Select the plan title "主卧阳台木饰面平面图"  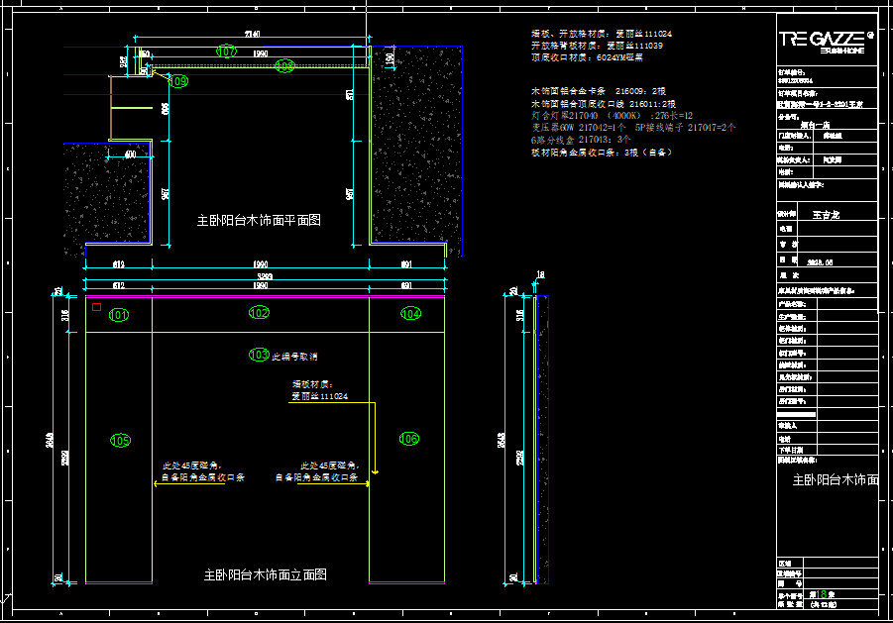click(259, 220)
